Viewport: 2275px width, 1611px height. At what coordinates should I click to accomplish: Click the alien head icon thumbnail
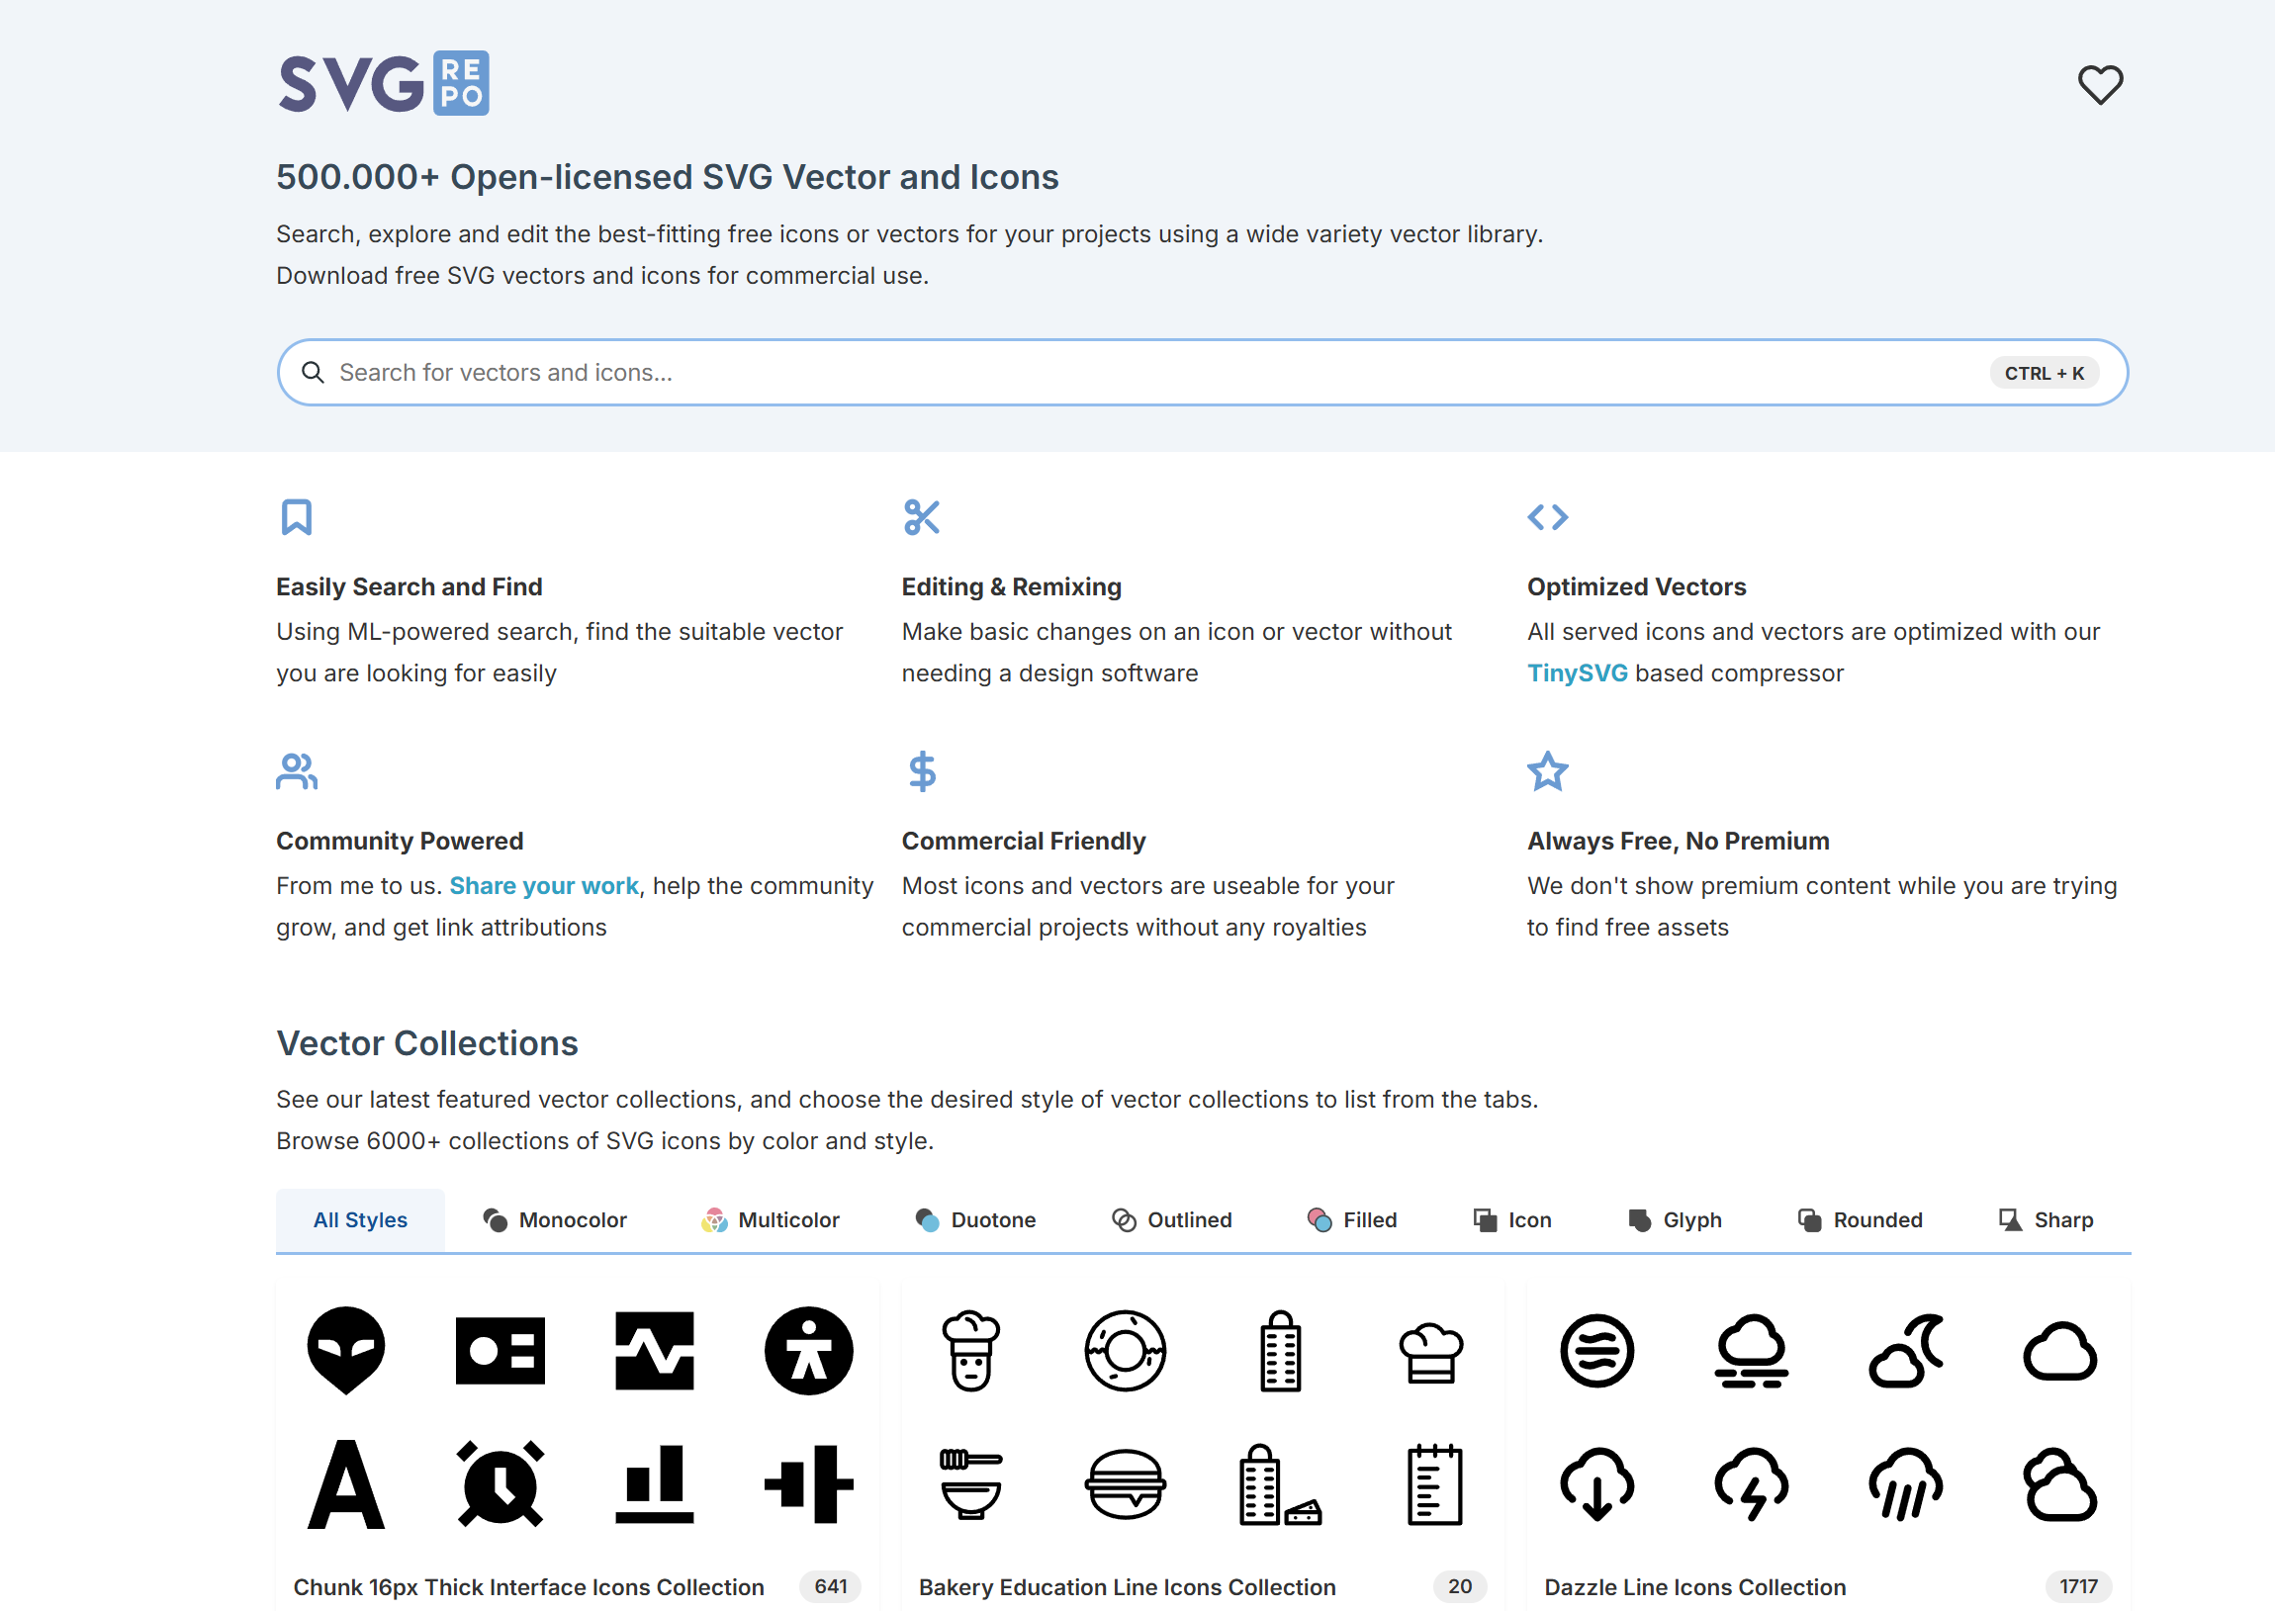pos(346,1350)
